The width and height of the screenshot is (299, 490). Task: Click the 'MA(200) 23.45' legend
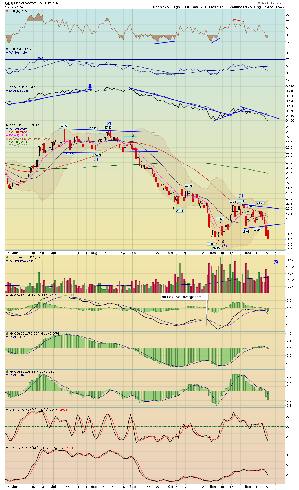pyautogui.click(x=18, y=142)
